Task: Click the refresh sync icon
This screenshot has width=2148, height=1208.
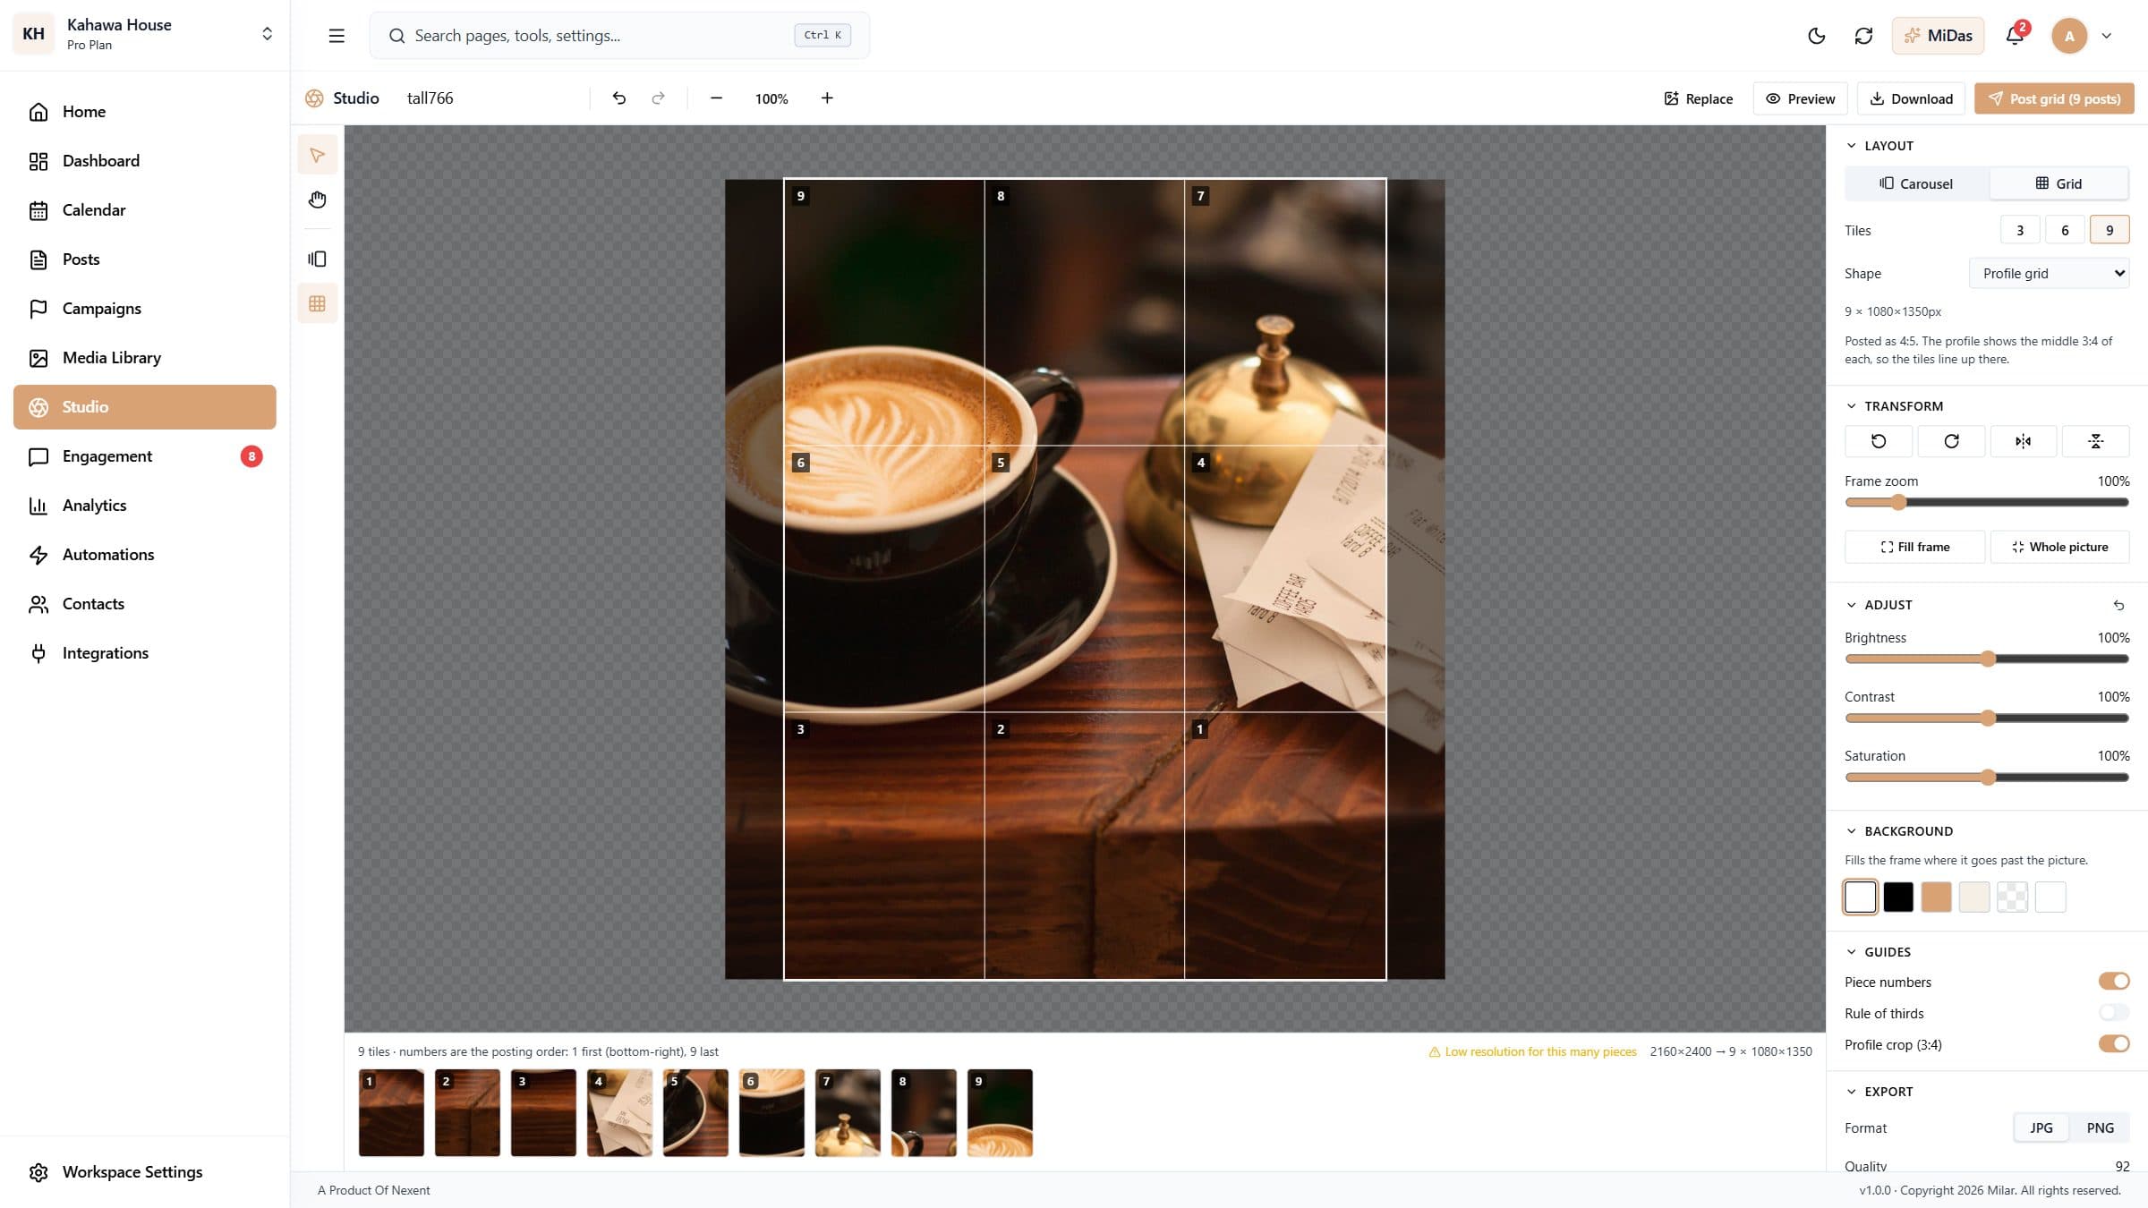Action: coord(1863,36)
